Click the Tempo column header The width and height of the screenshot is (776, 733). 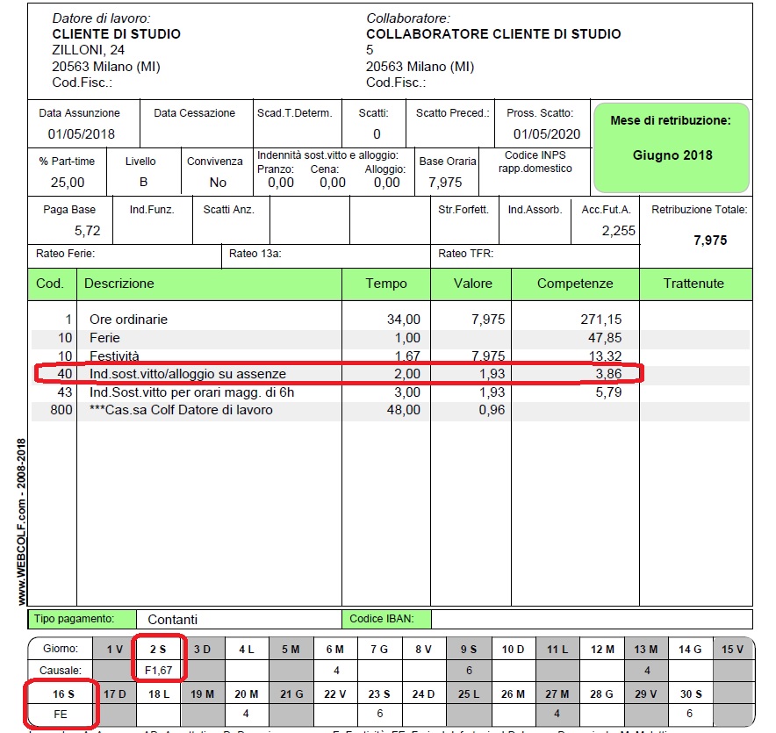pyautogui.click(x=386, y=284)
